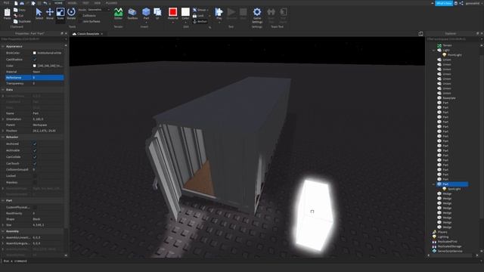The width and height of the screenshot is (484, 272).
Task: Open the FILE menu
Action: pyautogui.click(x=6, y=3)
